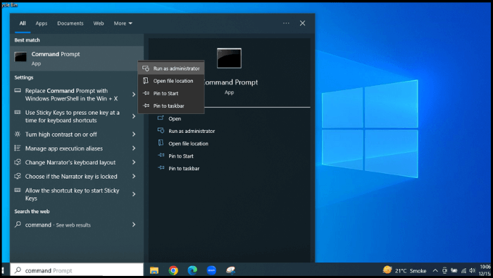Open command See web results entry

[x=77, y=225]
